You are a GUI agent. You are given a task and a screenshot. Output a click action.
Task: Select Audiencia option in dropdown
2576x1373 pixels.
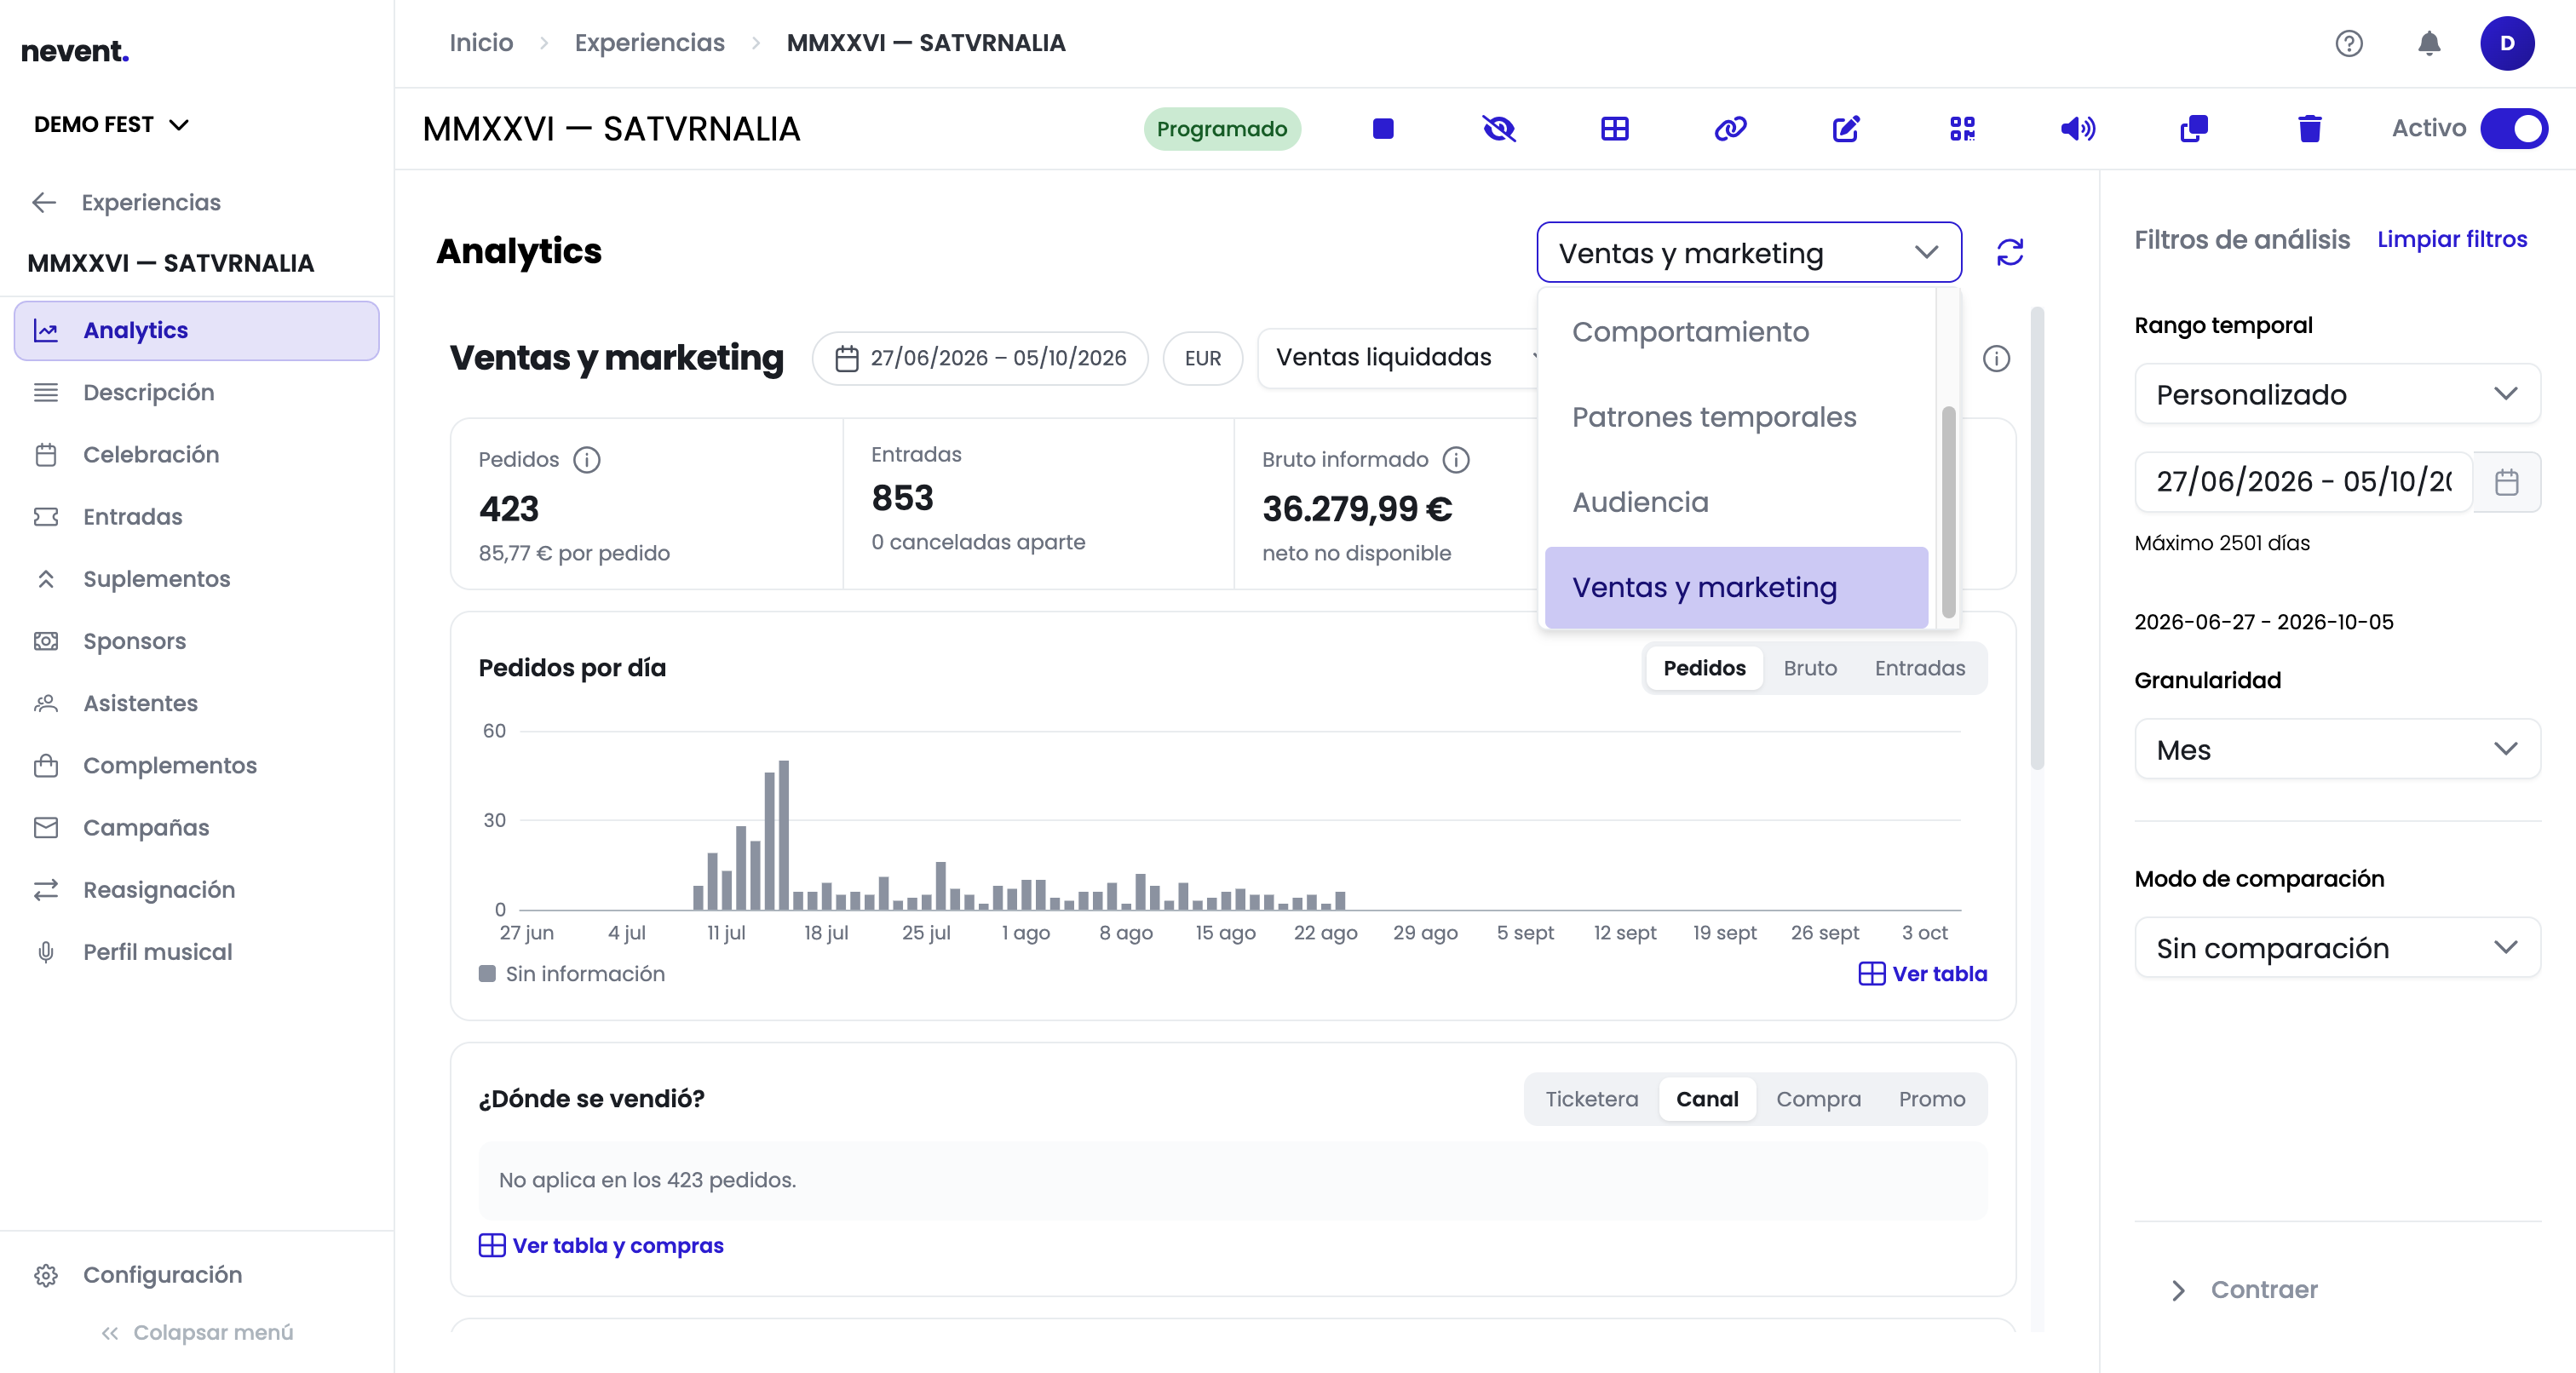click(x=1736, y=502)
